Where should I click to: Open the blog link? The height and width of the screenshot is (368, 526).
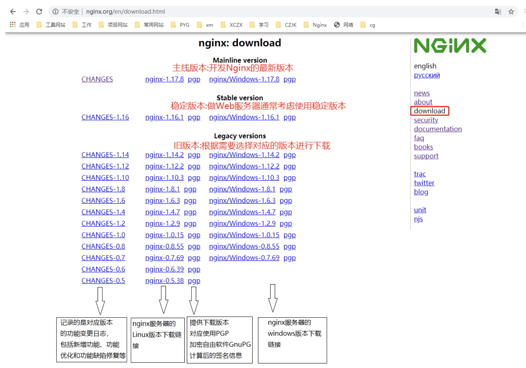tap(421, 192)
